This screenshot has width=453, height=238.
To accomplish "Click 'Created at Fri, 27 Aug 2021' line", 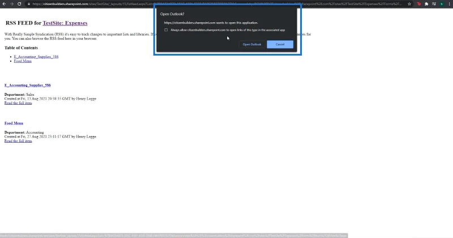I will [x=50, y=137].
